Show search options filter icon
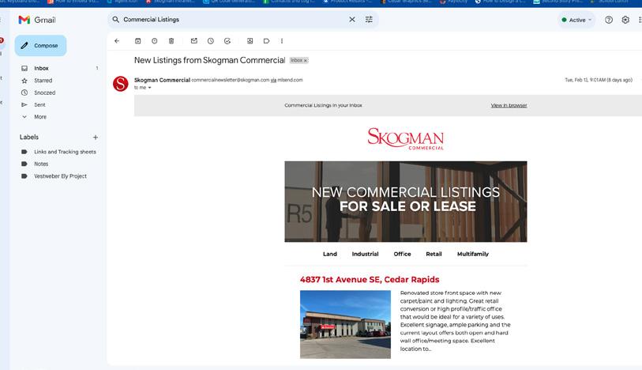Image resolution: width=642 pixels, height=370 pixels. (369, 19)
